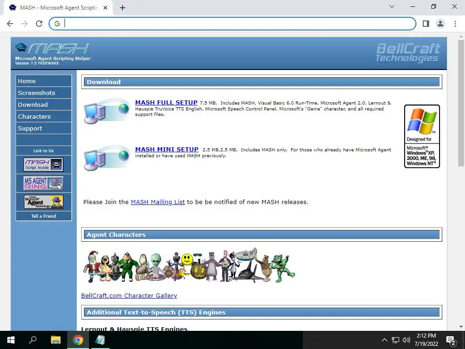The width and height of the screenshot is (465, 349).
Task: Open the Chrome profile avatar
Action: click(440, 24)
